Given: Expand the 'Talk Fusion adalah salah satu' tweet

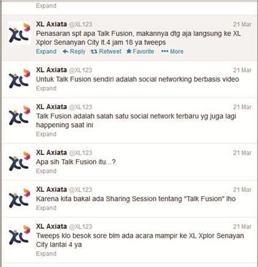Looking at the screenshot, I should (x=46, y=134).
